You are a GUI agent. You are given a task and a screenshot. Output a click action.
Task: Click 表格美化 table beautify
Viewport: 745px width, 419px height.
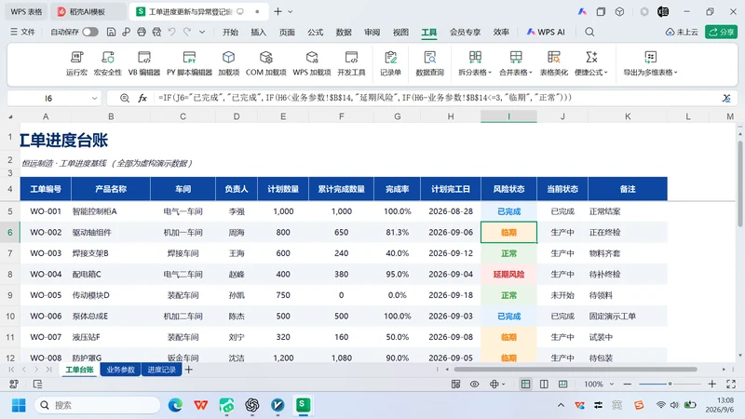coord(553,63)
